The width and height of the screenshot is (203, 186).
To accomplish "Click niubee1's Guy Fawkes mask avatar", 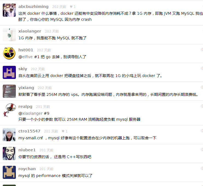I will 9,153.
